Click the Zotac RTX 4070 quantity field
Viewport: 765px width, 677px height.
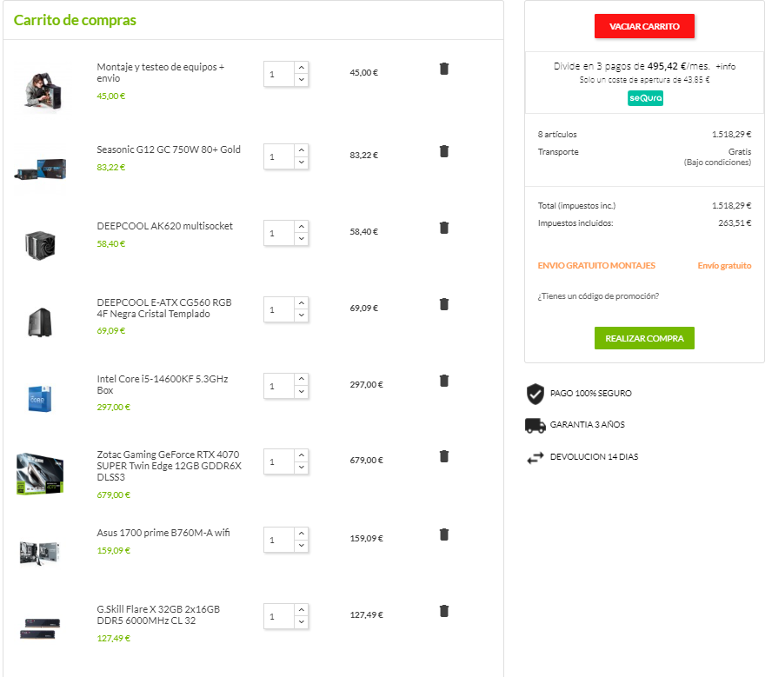pyautogui.click(x=279, y=461)
